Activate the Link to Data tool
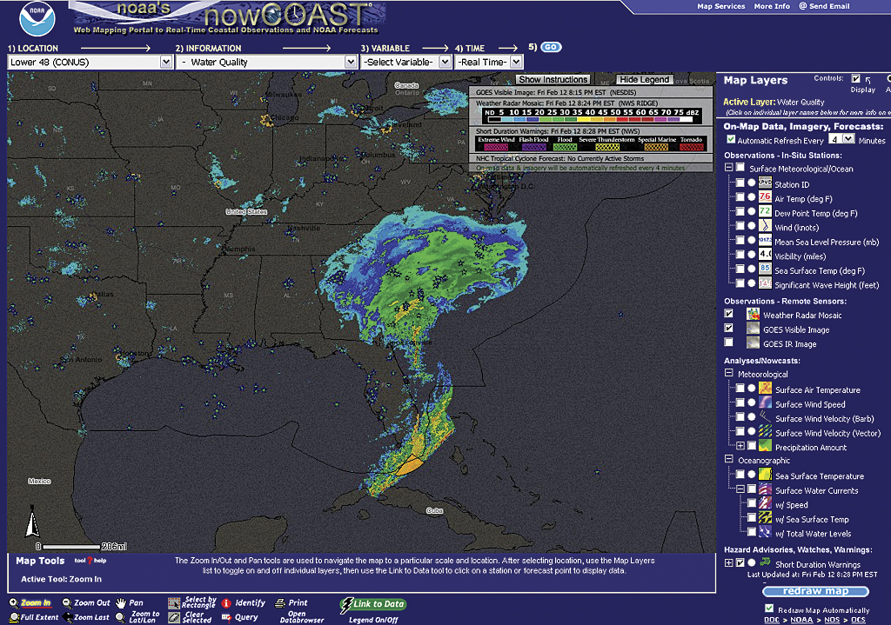891x625 pixels. (x=372, y=604)
